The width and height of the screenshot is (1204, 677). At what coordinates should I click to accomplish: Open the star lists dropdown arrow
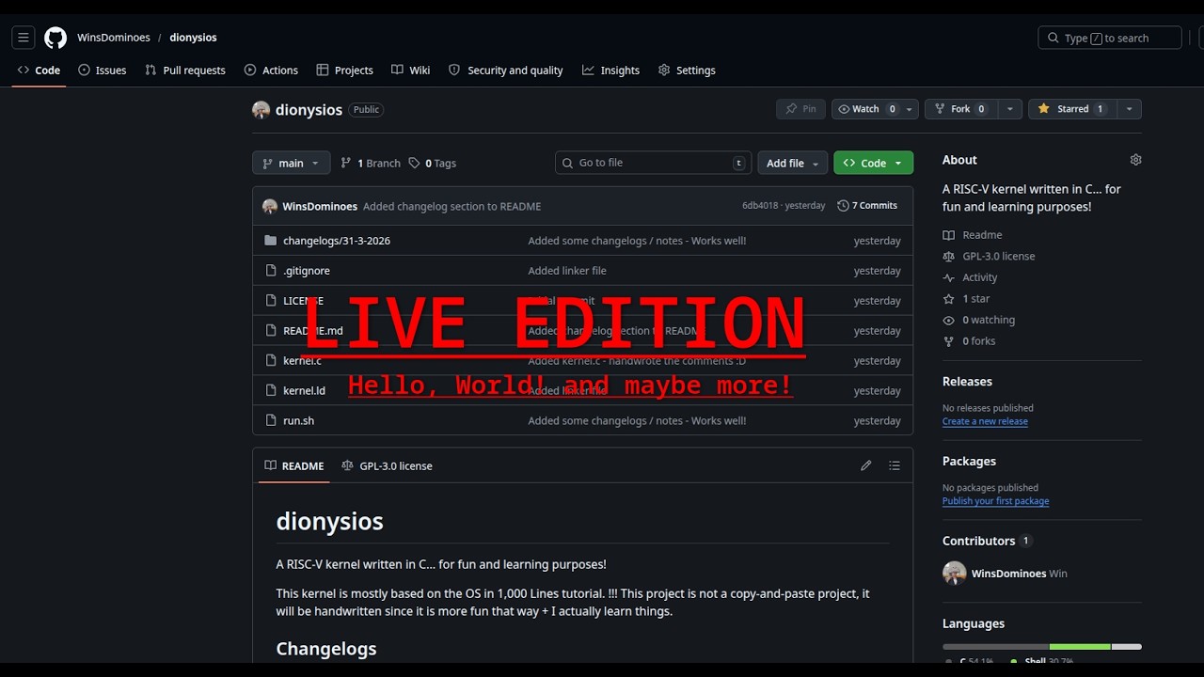[x=1129, y=109]
